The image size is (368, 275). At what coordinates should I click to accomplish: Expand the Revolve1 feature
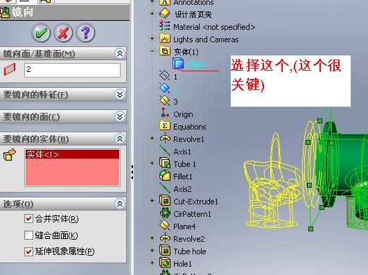(152, 139)
